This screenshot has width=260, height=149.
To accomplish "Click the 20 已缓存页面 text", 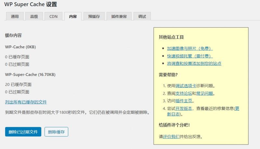I will (18, 85).
